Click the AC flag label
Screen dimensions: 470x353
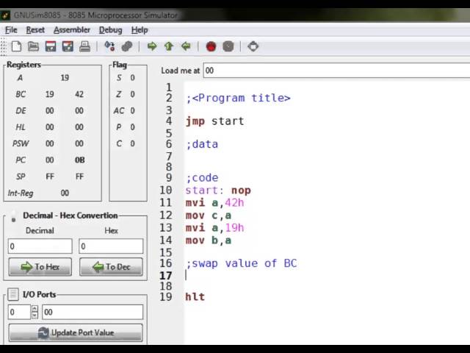[119, 111]
